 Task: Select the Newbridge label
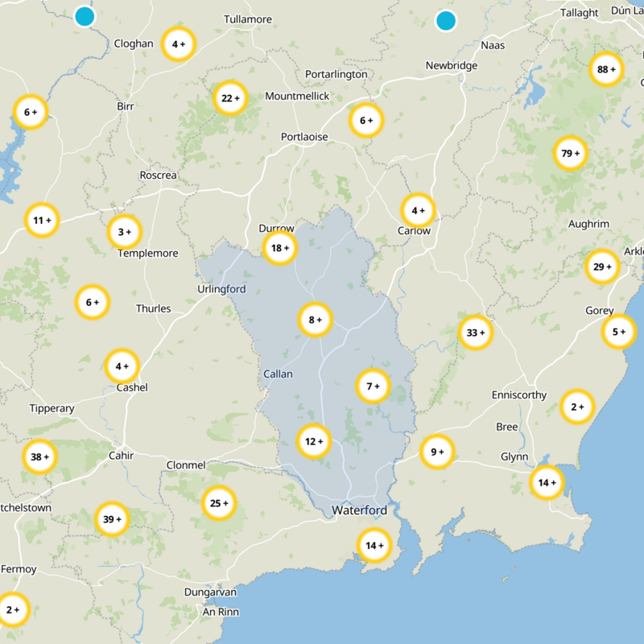(452, 66)
